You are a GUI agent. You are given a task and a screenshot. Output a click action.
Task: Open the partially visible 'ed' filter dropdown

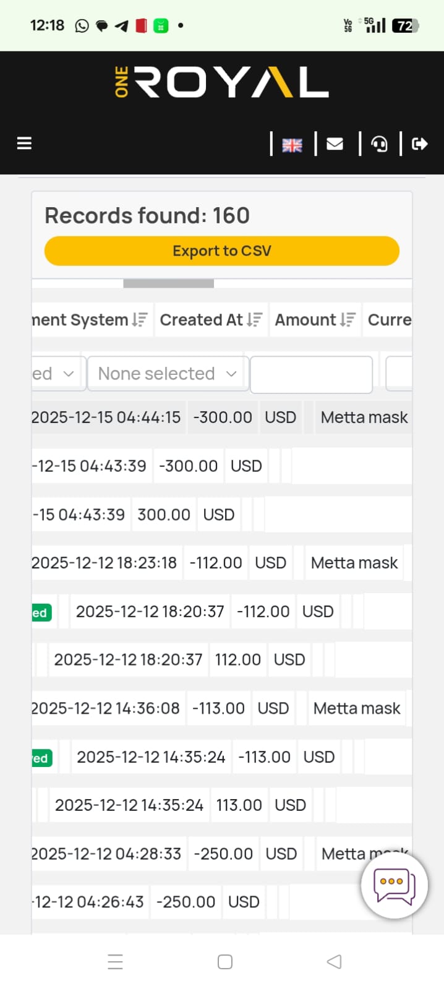(58, 374)
